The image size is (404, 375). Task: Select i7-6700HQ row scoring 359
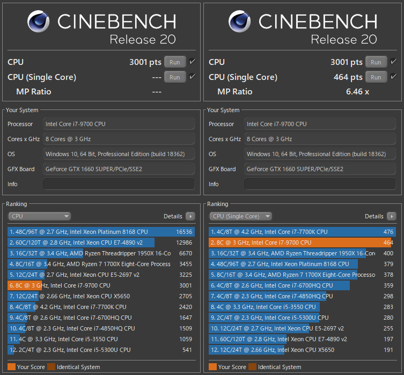pyautogui.click(x=302, y=285)
